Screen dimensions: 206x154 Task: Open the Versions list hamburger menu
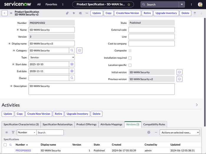pos(6,132)
